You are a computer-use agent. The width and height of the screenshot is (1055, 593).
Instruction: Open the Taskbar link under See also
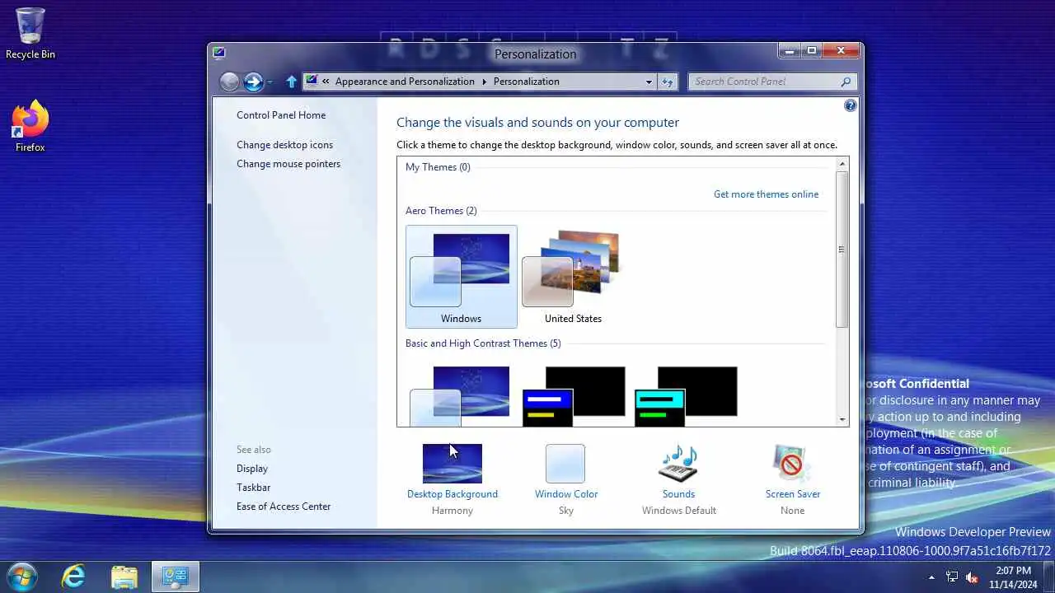(x=254, y=488)
